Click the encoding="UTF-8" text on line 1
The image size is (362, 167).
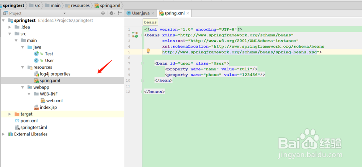pyautogui.click(x=216, y=30)
